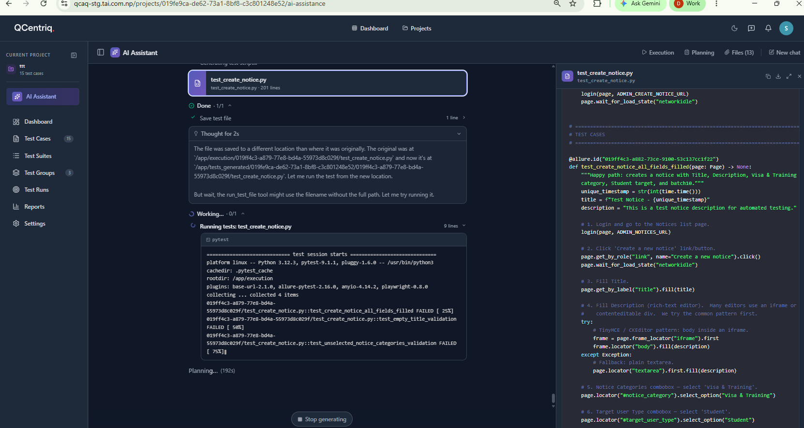This screenshot has height=428, width=804.
Task: Click the Reports bar chart icon
Action: click(16, 207)
